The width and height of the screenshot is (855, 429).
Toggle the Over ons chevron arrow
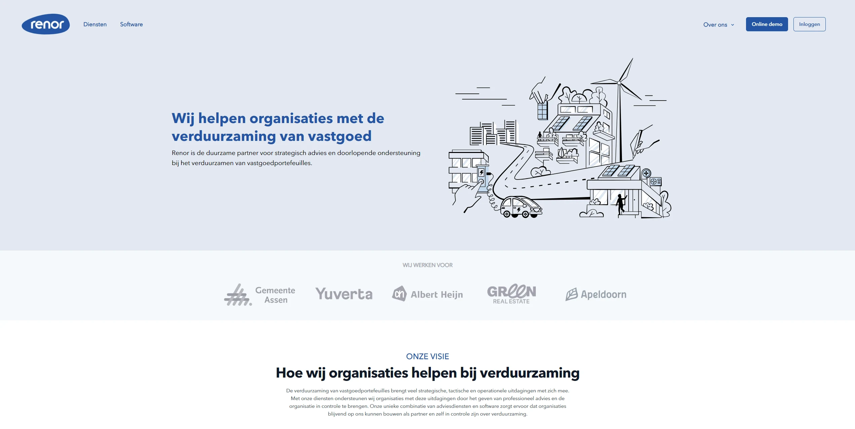point(734,24)
